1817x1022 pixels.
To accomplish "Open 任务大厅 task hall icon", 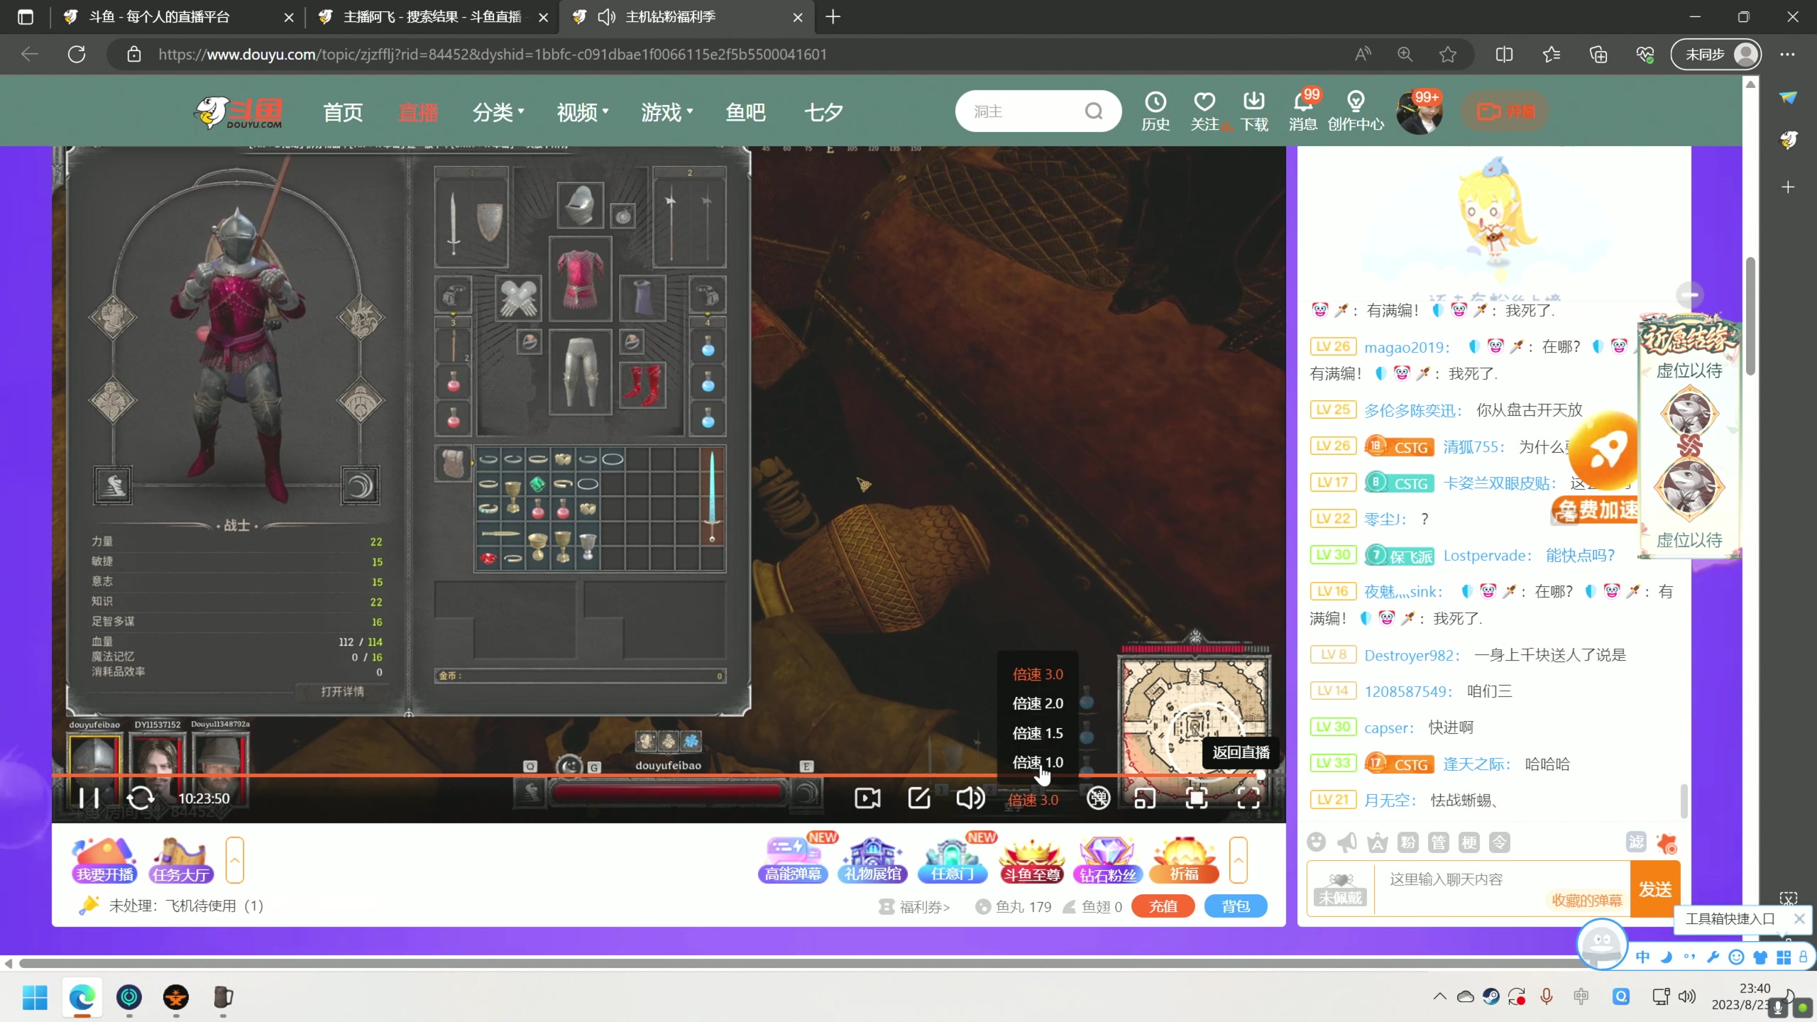I will (181, 859).
